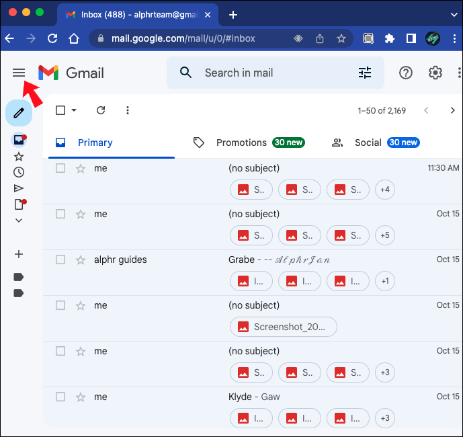
Task: Star the email with Screenshot_20 attachment
Action: [x=81, y=305]
